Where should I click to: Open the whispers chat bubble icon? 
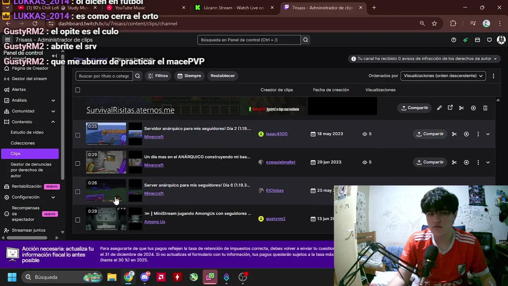[x=489, y=40]
